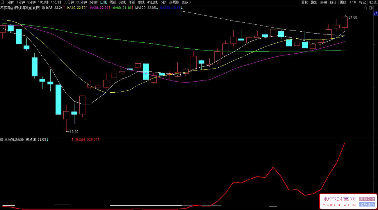Select the 日线 daily period
Image resolution: width=378 pixels, height=210 pixels.
tap(104, 2)
